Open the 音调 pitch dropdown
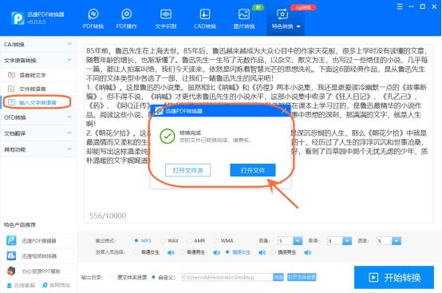Viewport: 442px width, 293px height. pos(347,240)
